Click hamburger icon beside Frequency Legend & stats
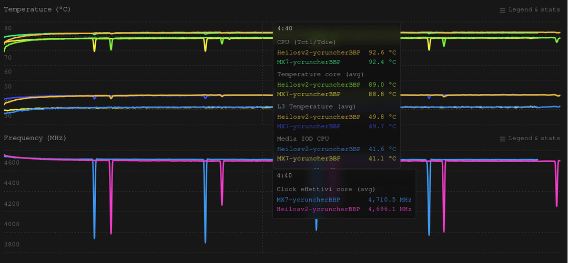Viewport: 568px width, 263px height. [x=502, y=139]
